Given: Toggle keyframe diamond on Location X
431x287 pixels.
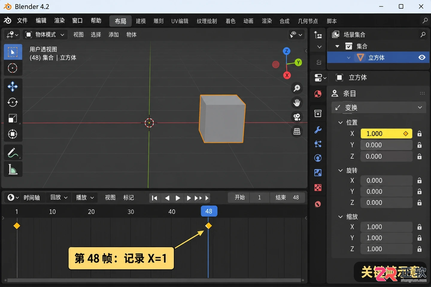Looking at the screenshot, I should [x=406, y=134].
